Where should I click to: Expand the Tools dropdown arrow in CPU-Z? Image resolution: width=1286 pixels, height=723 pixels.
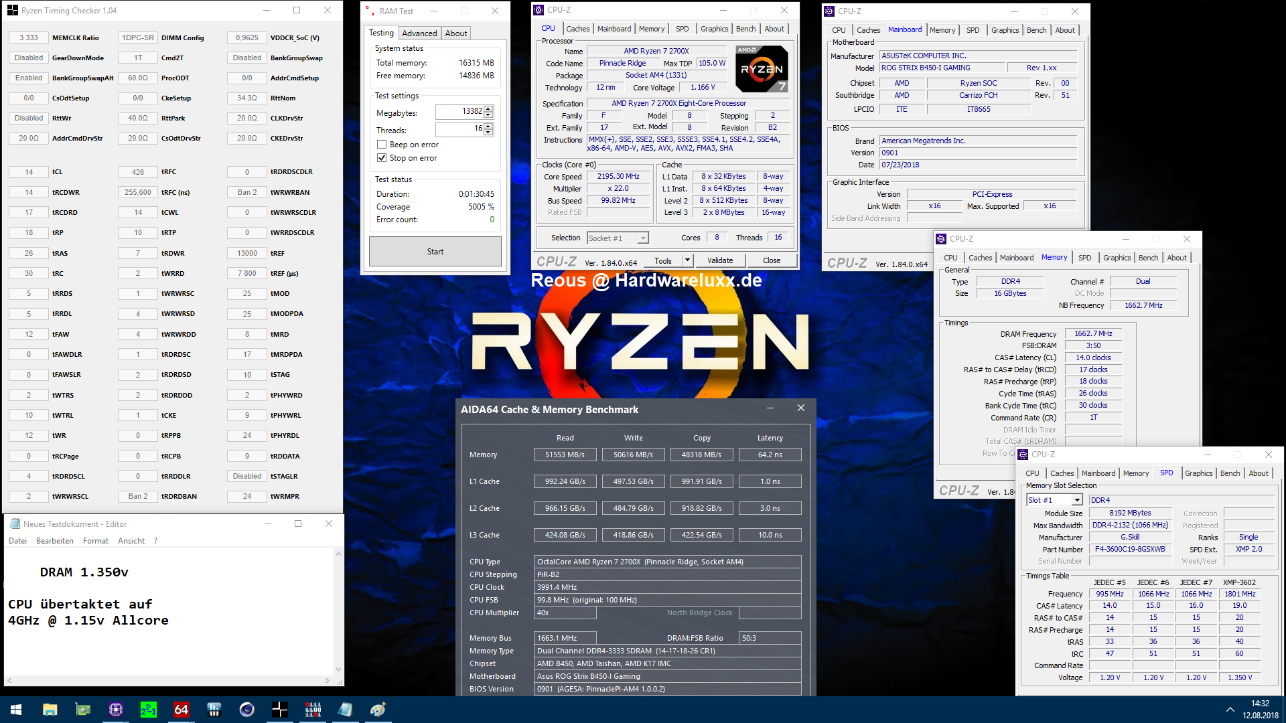pos(687,260)
